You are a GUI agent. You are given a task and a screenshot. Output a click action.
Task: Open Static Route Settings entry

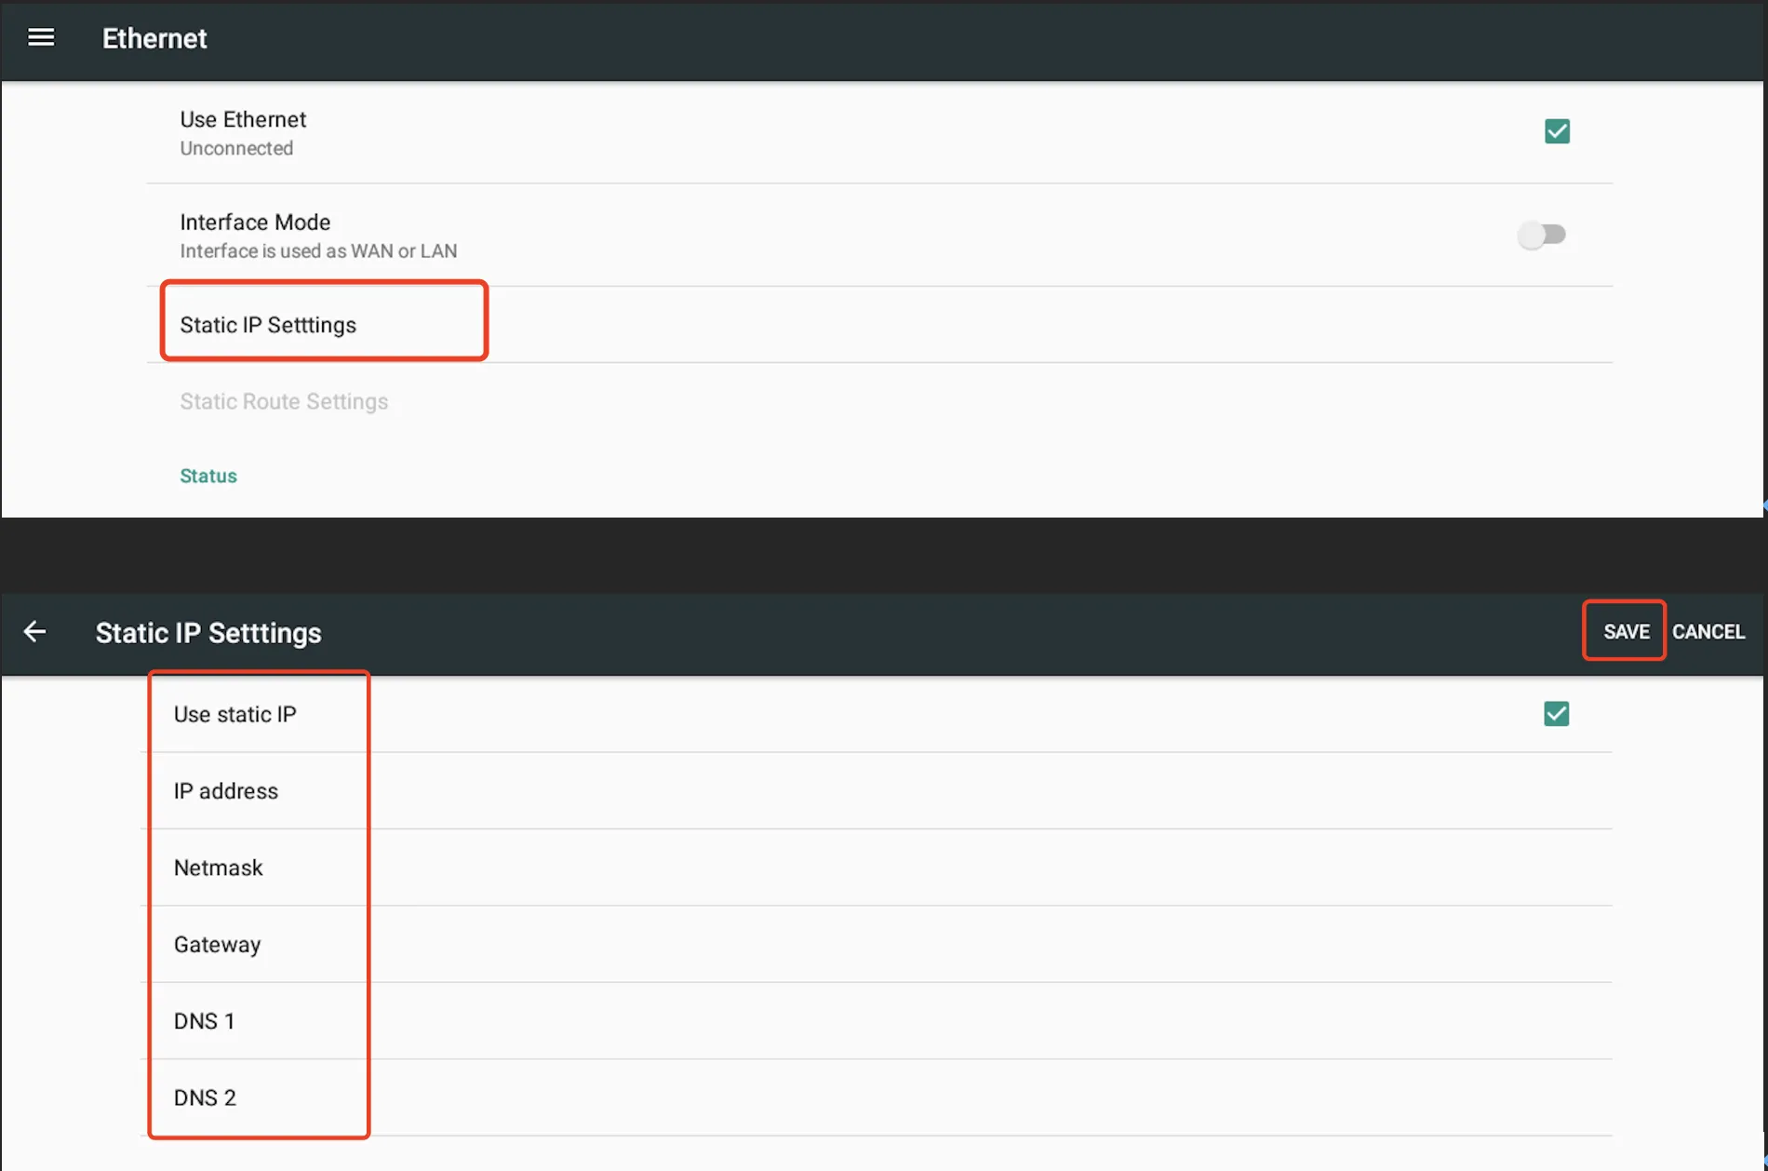[x=879, y=401]
